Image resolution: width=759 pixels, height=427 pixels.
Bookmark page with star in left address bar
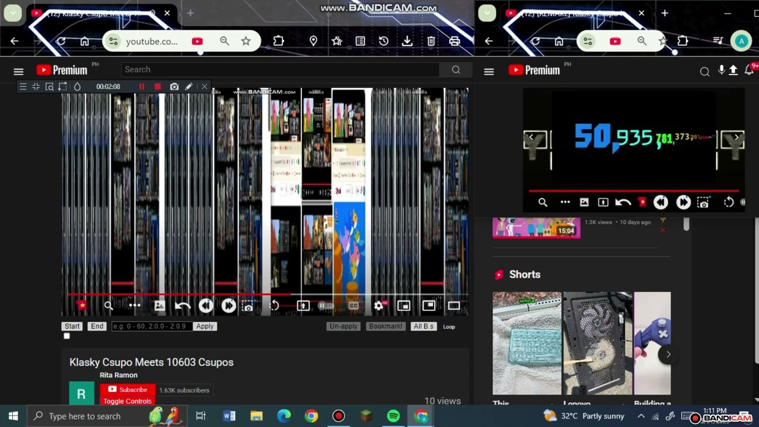[246, 41]
